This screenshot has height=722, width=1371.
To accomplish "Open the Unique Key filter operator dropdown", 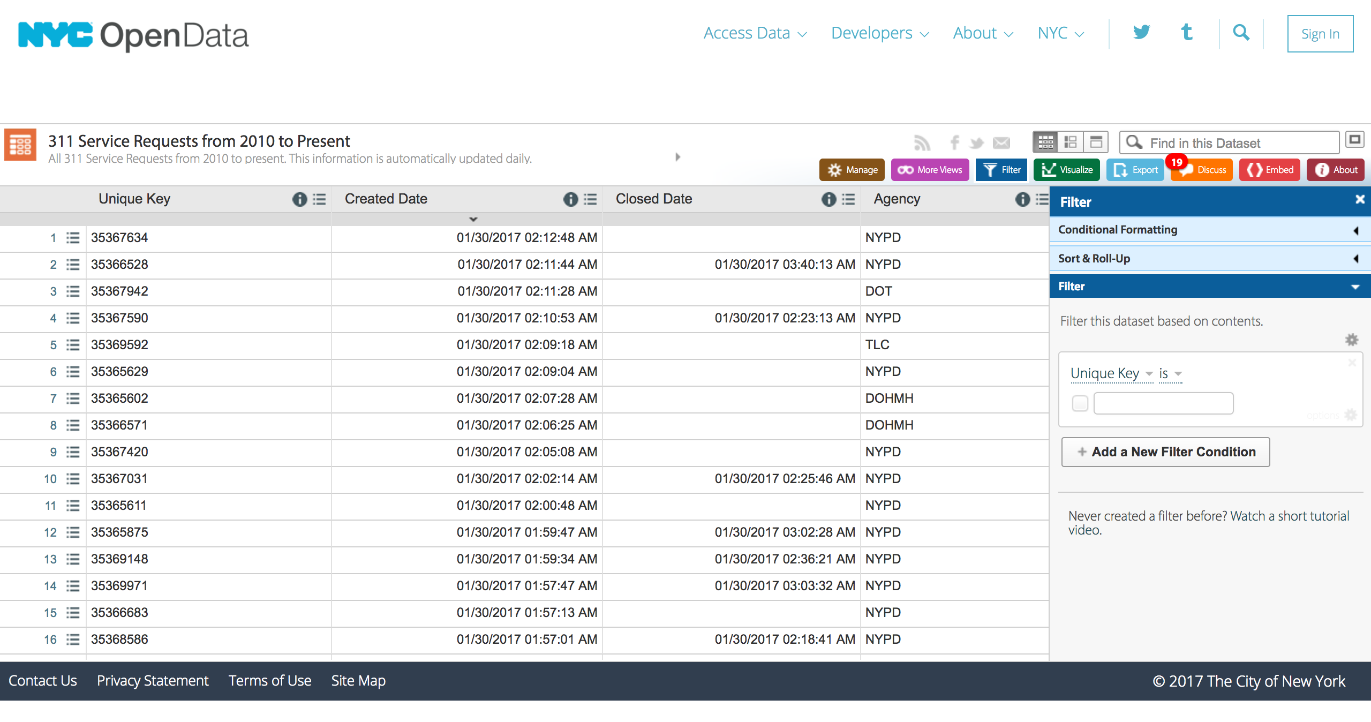I will (x=1170, y=374).
